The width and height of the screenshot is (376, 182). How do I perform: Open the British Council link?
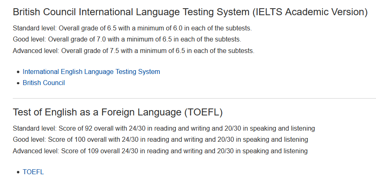click(44, 83)
